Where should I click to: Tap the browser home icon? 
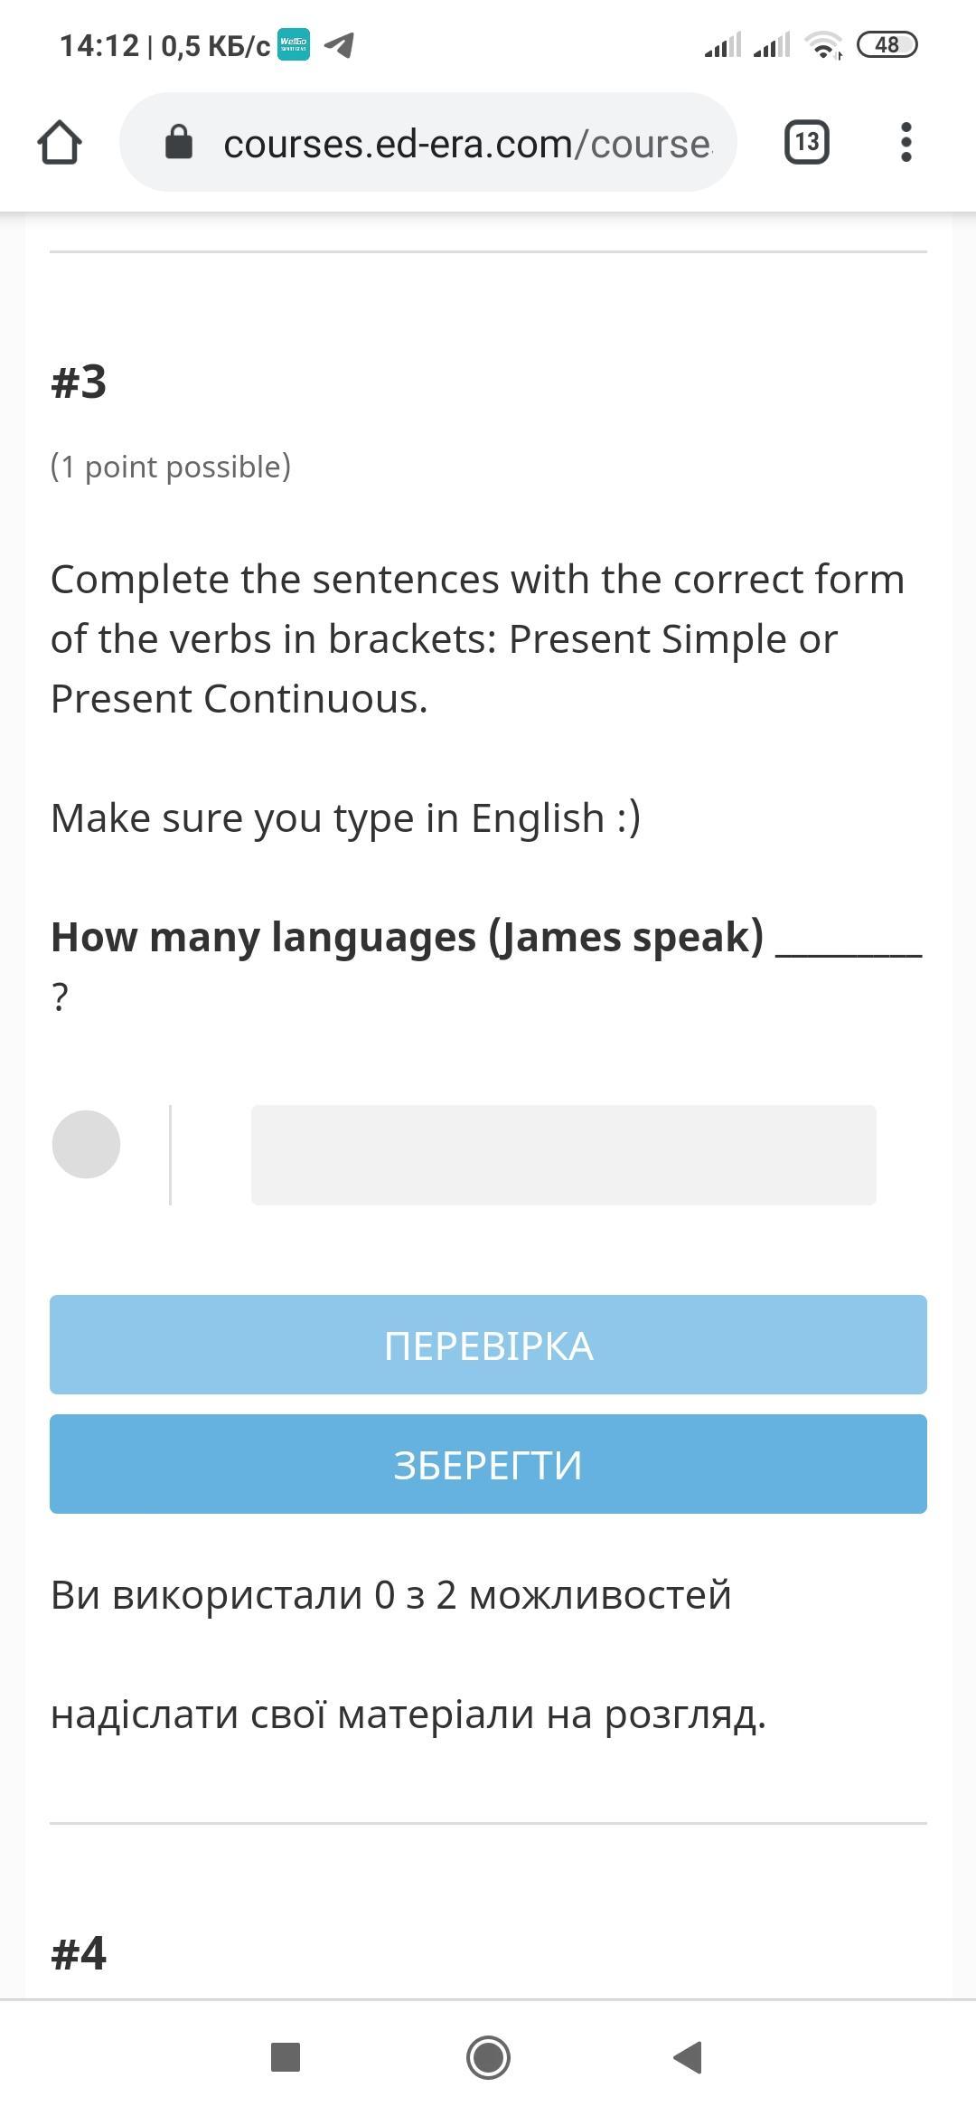pyautogui.click(x=60, y=143)
